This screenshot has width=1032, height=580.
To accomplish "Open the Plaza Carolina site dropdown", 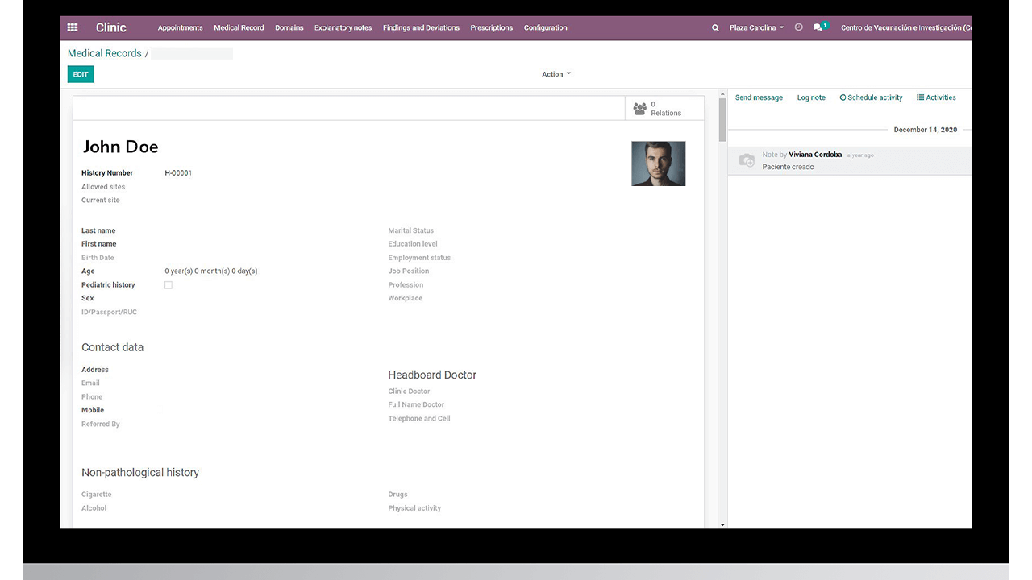I will tap(756, 27).
